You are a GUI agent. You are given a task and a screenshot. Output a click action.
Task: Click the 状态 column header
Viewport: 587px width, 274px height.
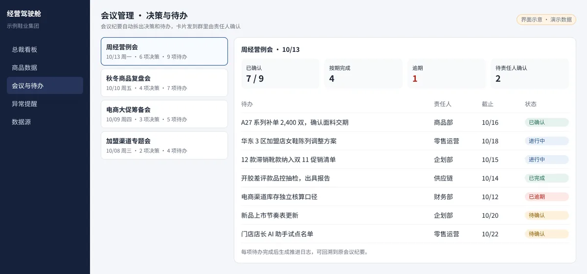tap(531, 104)
